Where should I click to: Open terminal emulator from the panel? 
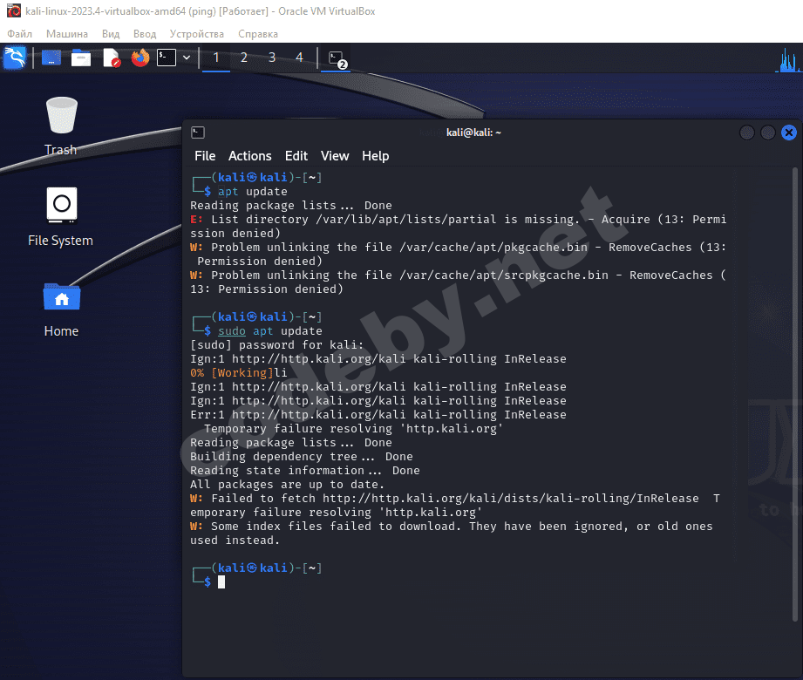(x=167, y=58)
